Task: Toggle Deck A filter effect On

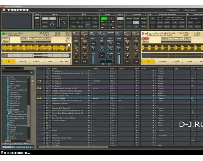Action: point(76,38)
